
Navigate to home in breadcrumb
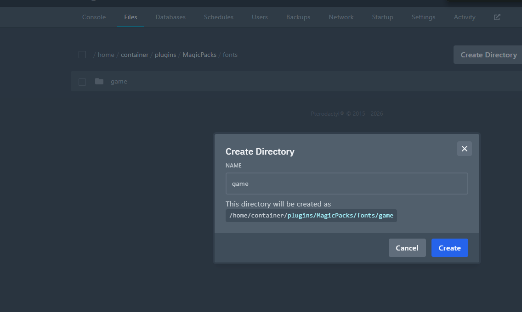pyautogui.click(x=106, y=55)
